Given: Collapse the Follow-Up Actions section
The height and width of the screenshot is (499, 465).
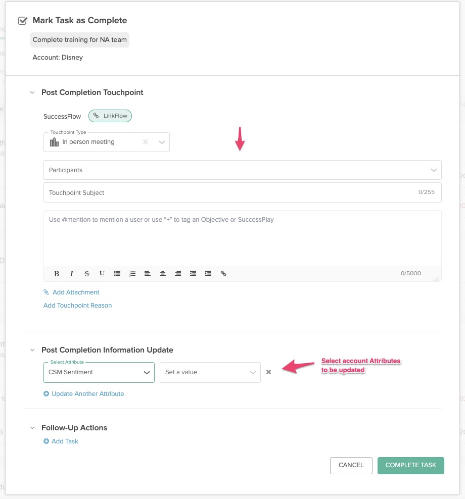Looking at the screenshot, I should 32,428.
